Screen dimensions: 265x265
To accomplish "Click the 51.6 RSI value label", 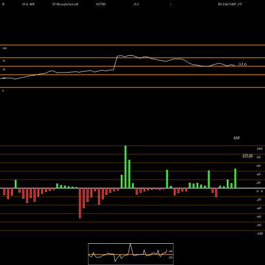I will (243, 64).
